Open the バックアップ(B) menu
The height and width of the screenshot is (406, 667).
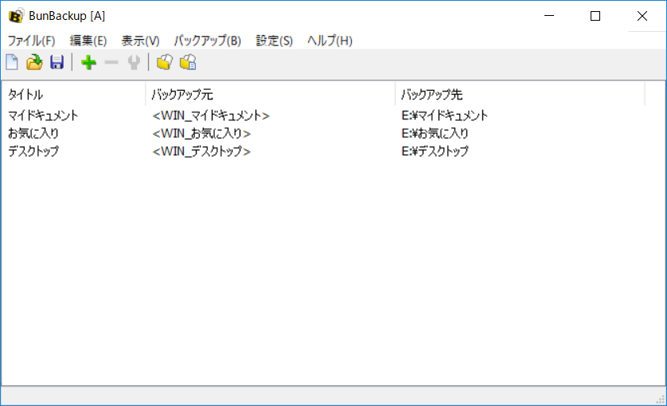pyautogui.click(x=208, y=41)
